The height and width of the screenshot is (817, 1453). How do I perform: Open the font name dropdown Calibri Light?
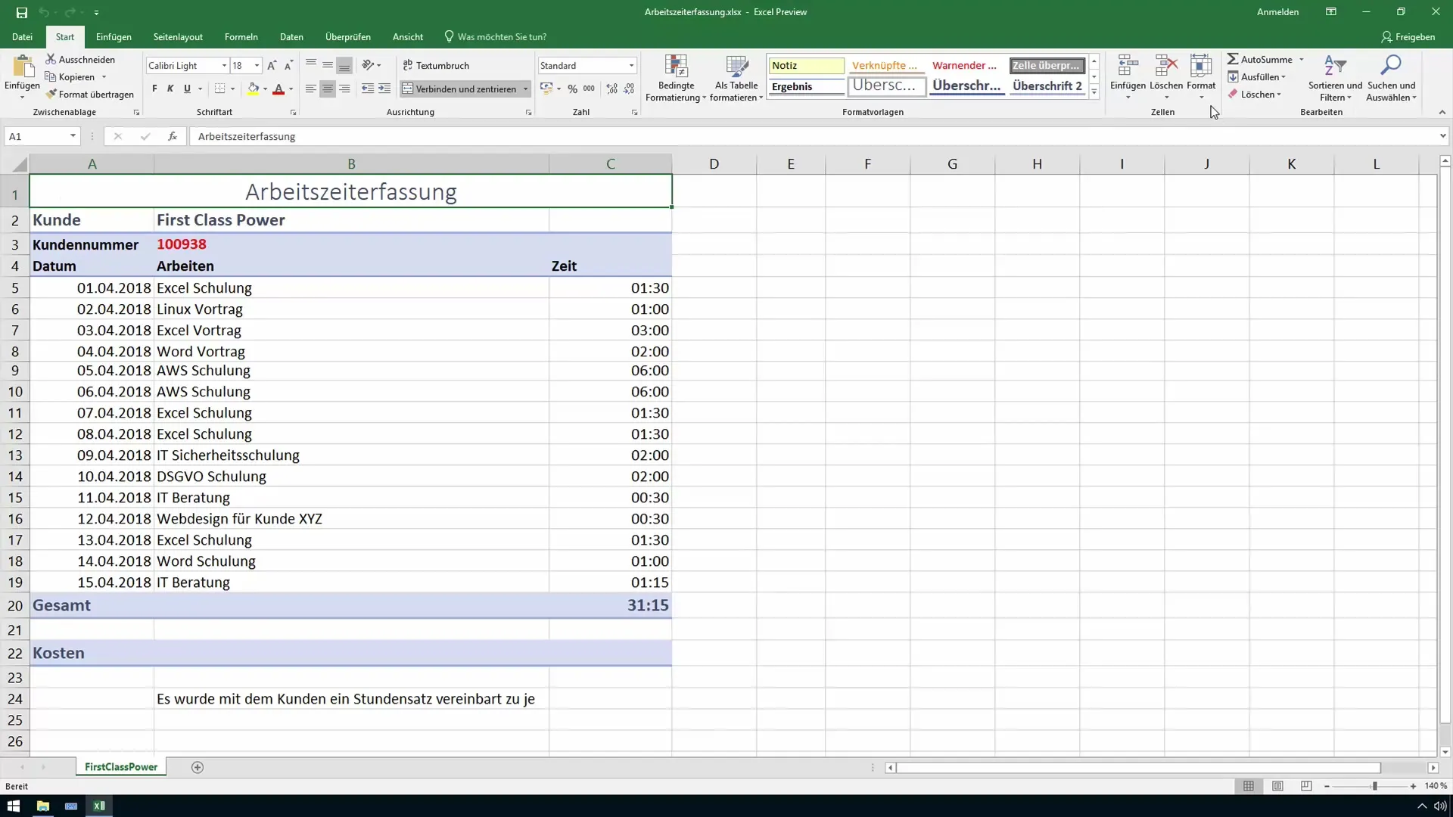224,66
